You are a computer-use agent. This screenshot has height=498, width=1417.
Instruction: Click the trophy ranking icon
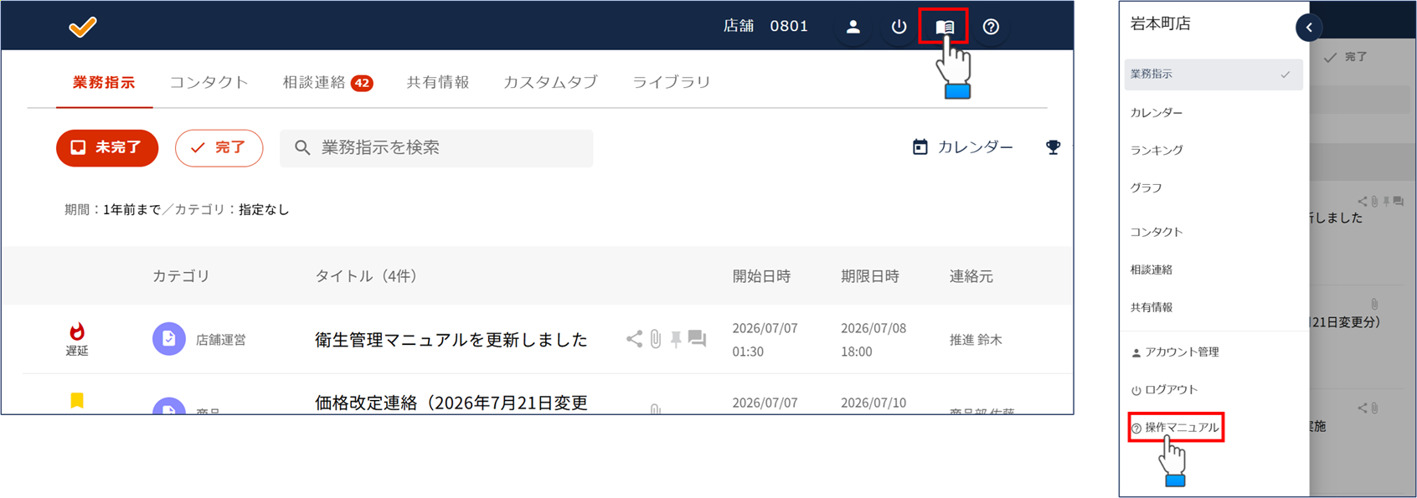pos(1053,147)
